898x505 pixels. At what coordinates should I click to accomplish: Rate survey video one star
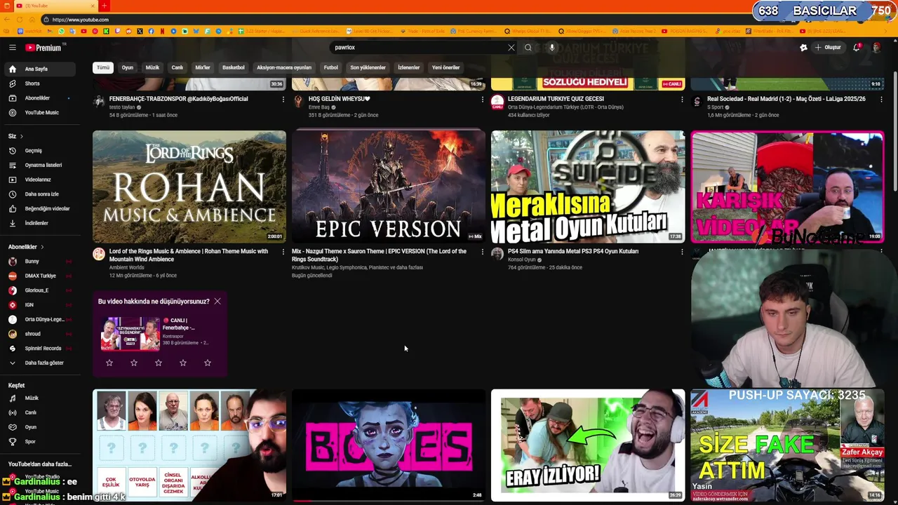click(x=109, y=363)
